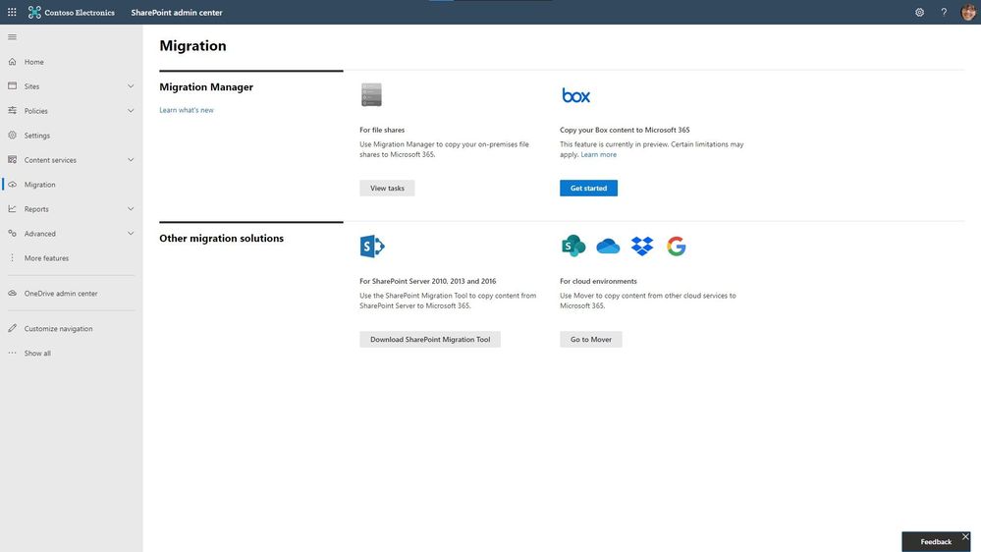Click the Google logo
981x552 pixels.
pyautogui.click(x=676, y=246)
